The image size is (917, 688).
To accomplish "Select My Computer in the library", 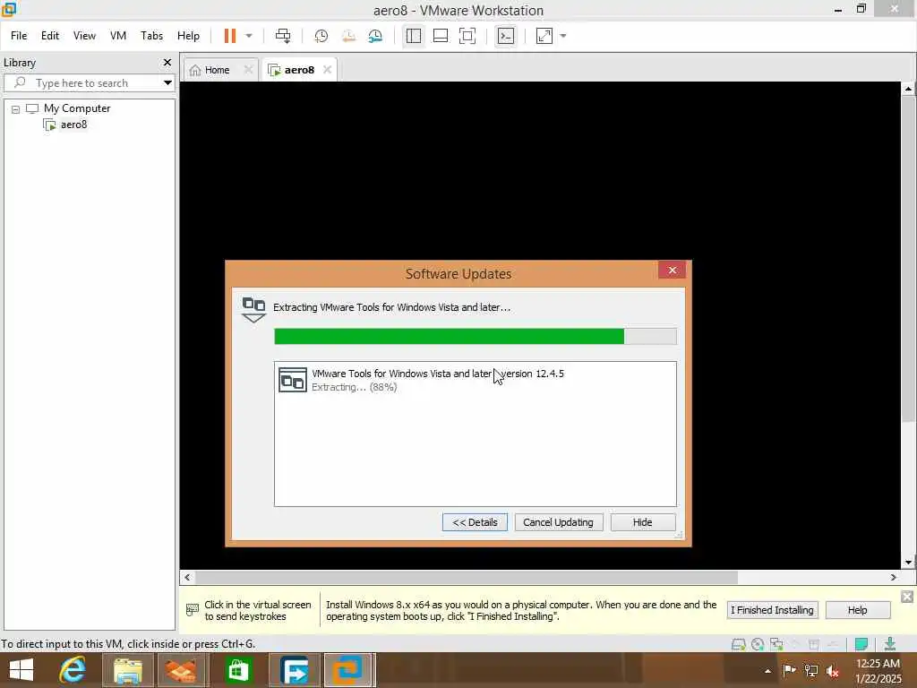I will pyautogui.click(x=77, y=108).
